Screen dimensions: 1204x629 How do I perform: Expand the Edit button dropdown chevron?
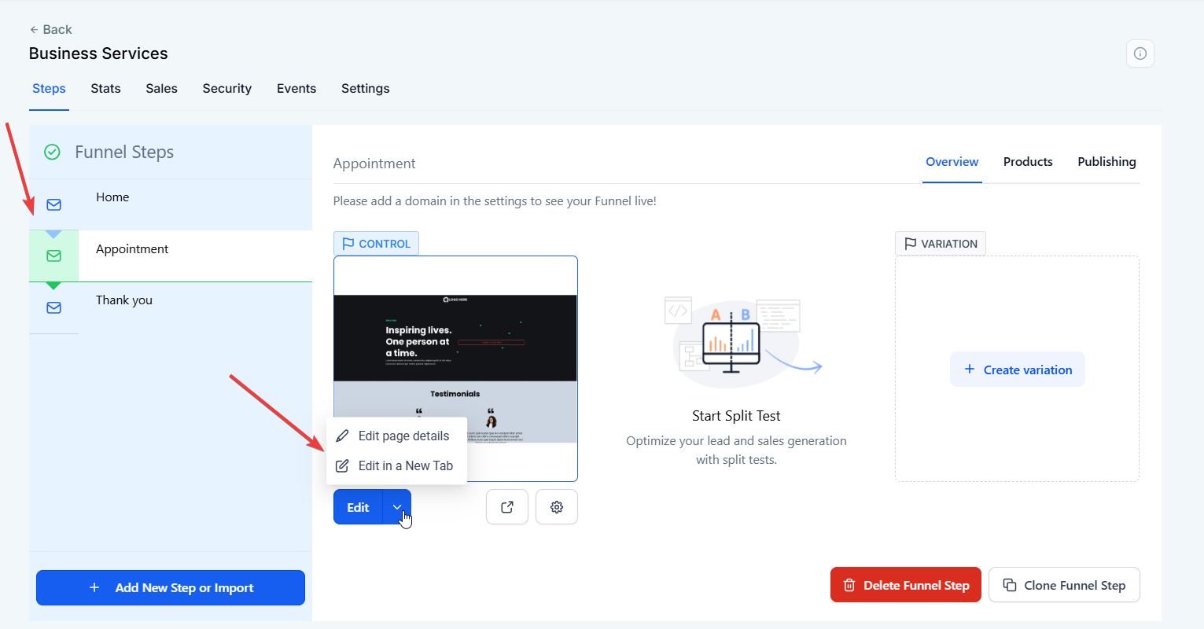click(x=397, y=507)
